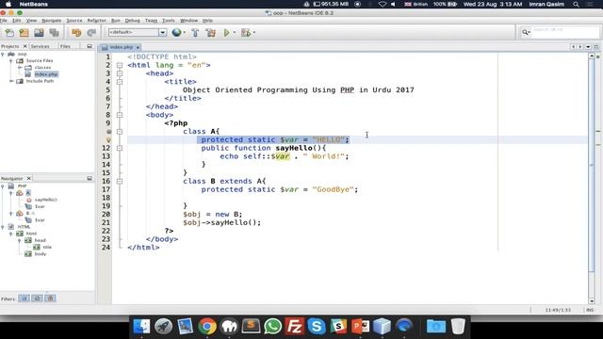Click the Debug Project toolbar icon
Viewport: 603px width, 339px height.
245,33
